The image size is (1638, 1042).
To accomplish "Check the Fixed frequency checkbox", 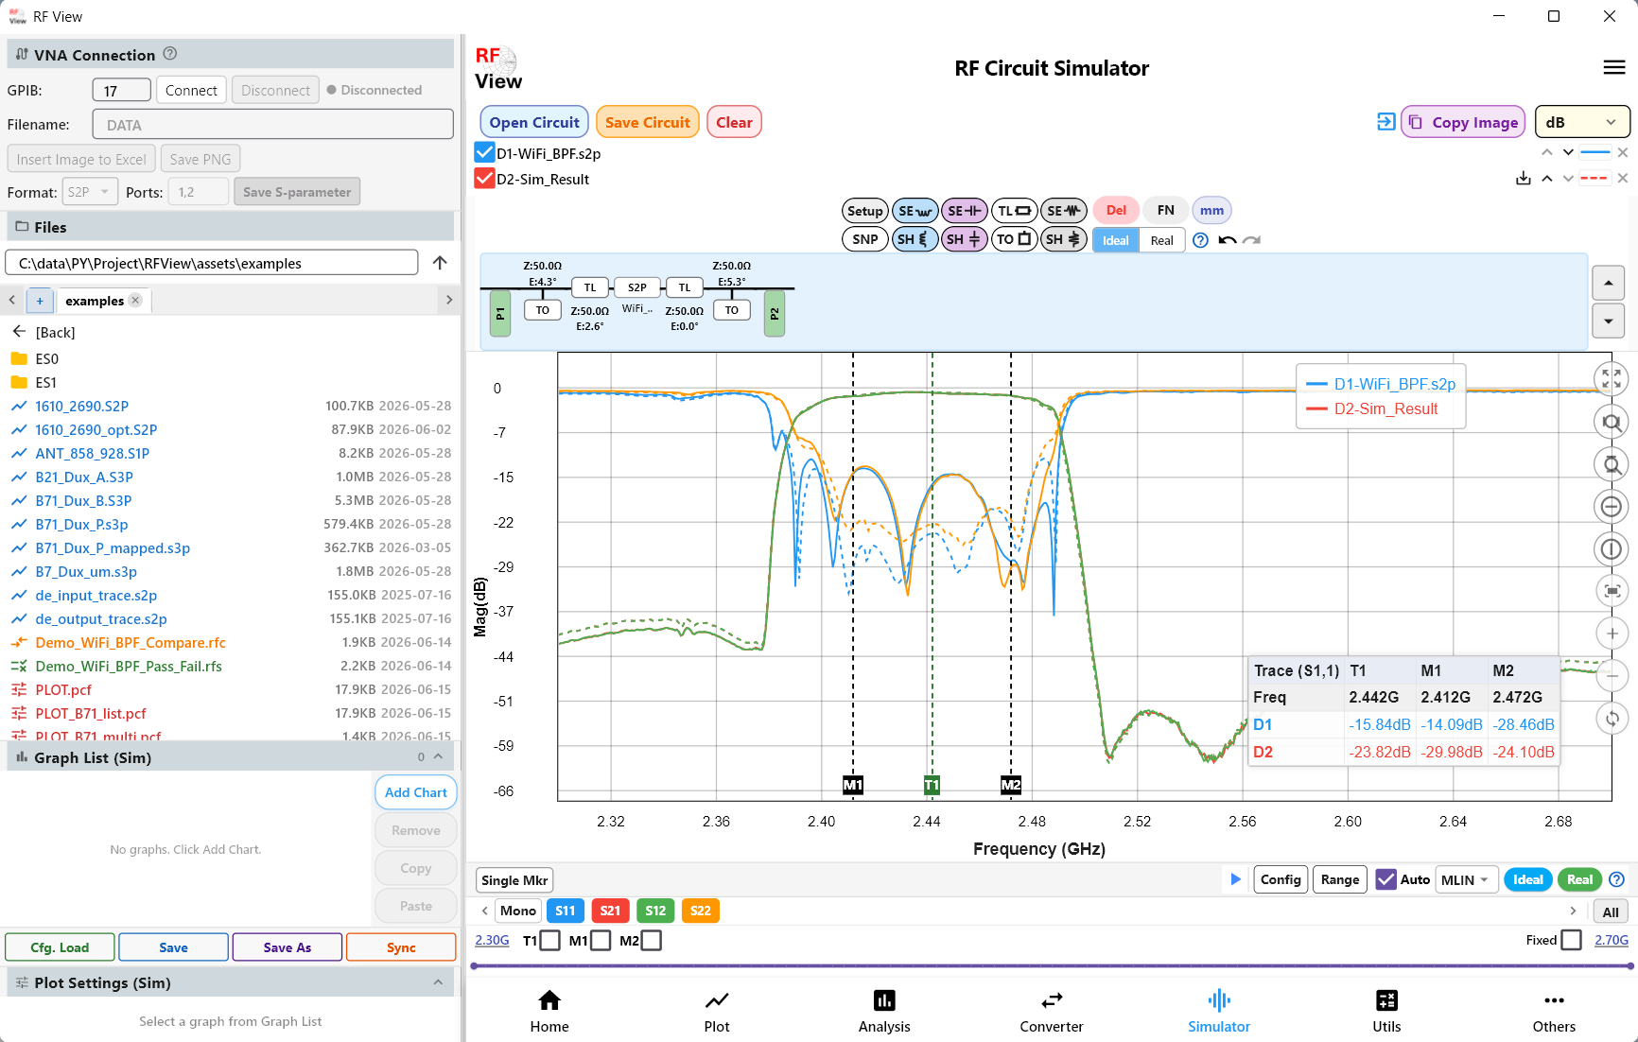I will tap(1571, 940).
